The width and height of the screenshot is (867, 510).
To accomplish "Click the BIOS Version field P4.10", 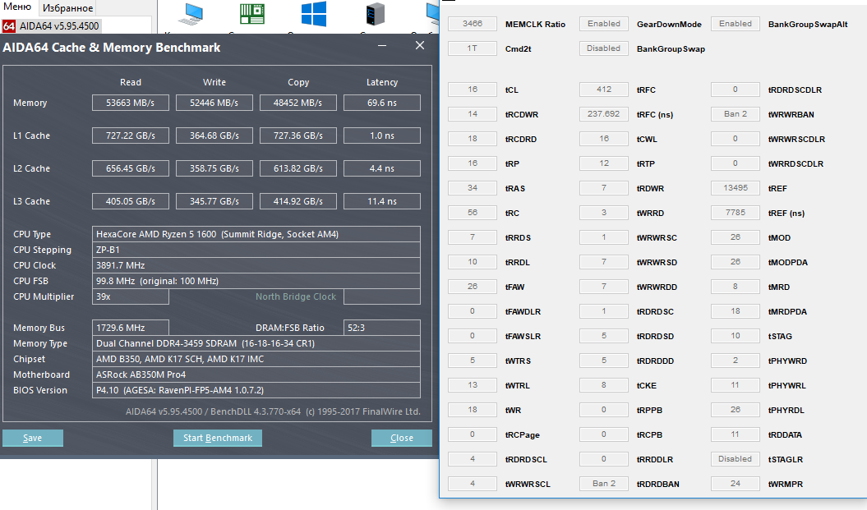I will (x=256, y=390).
